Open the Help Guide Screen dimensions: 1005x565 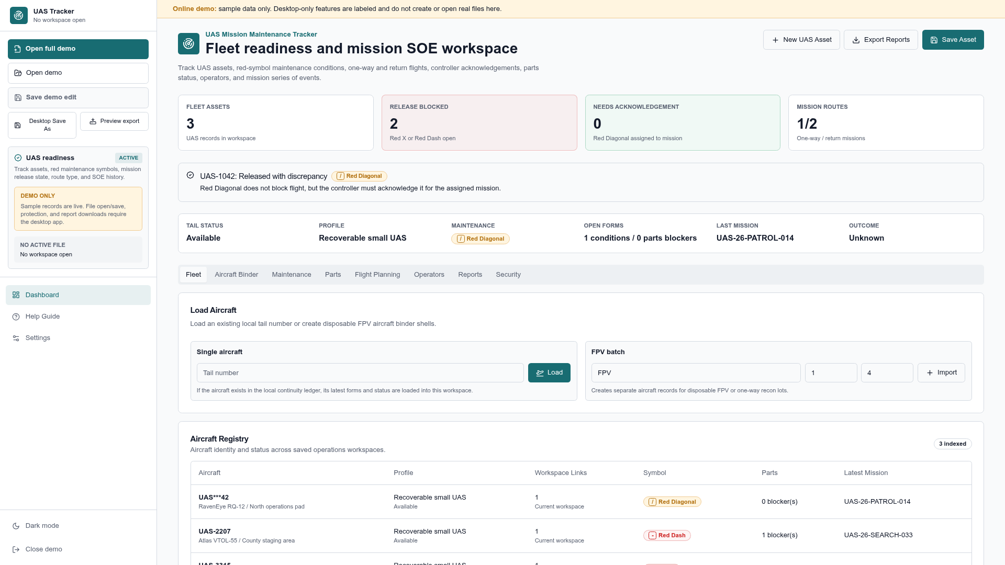pos(79,317)
